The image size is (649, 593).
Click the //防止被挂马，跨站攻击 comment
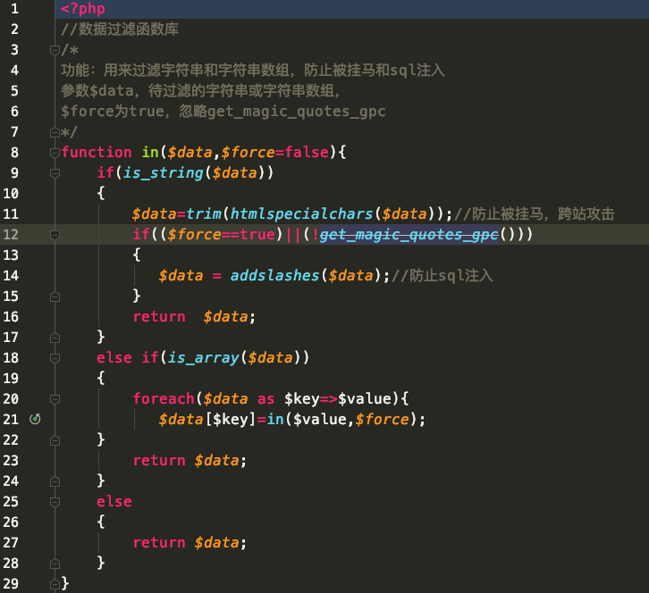point(535,213)
